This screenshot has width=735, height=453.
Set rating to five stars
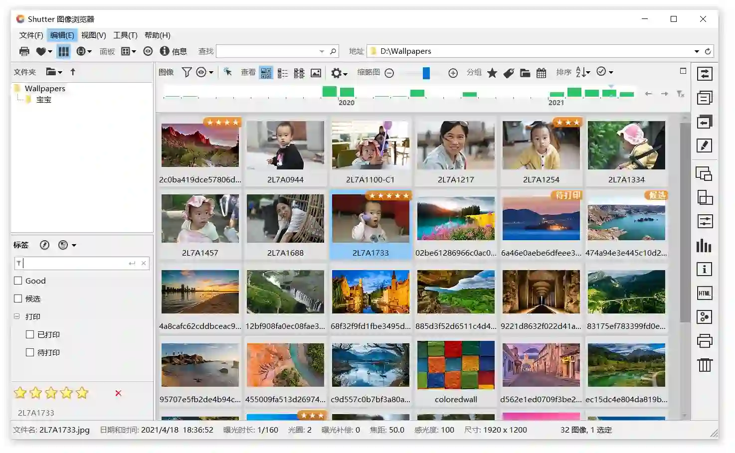tap(82, 393)
